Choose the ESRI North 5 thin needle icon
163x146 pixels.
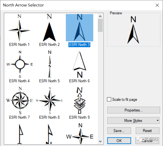pos(50,64)
